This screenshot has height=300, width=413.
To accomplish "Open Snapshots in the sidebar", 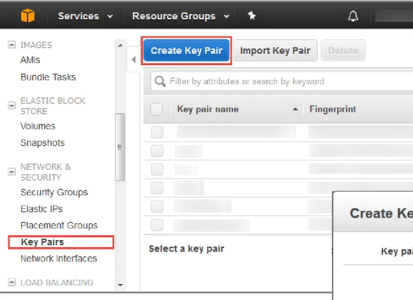I will tap(43, 143).
